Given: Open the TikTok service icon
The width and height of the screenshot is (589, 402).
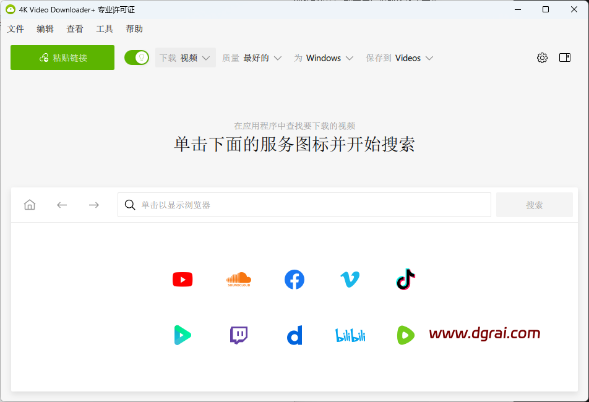Looking at the screenshot, I should tap(406, 280).
